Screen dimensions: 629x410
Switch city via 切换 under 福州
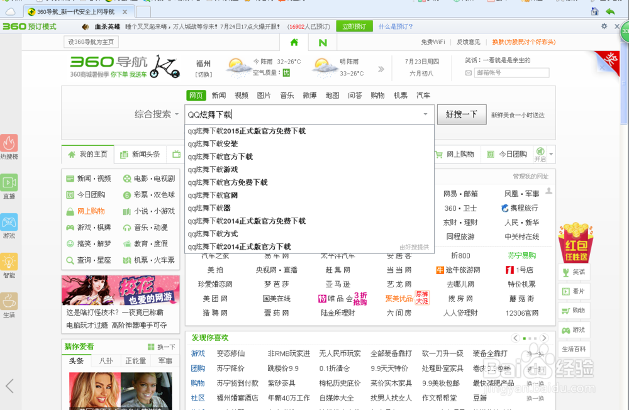point(203,74)
